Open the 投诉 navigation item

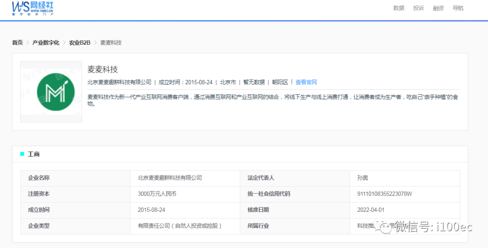[418, 8]
